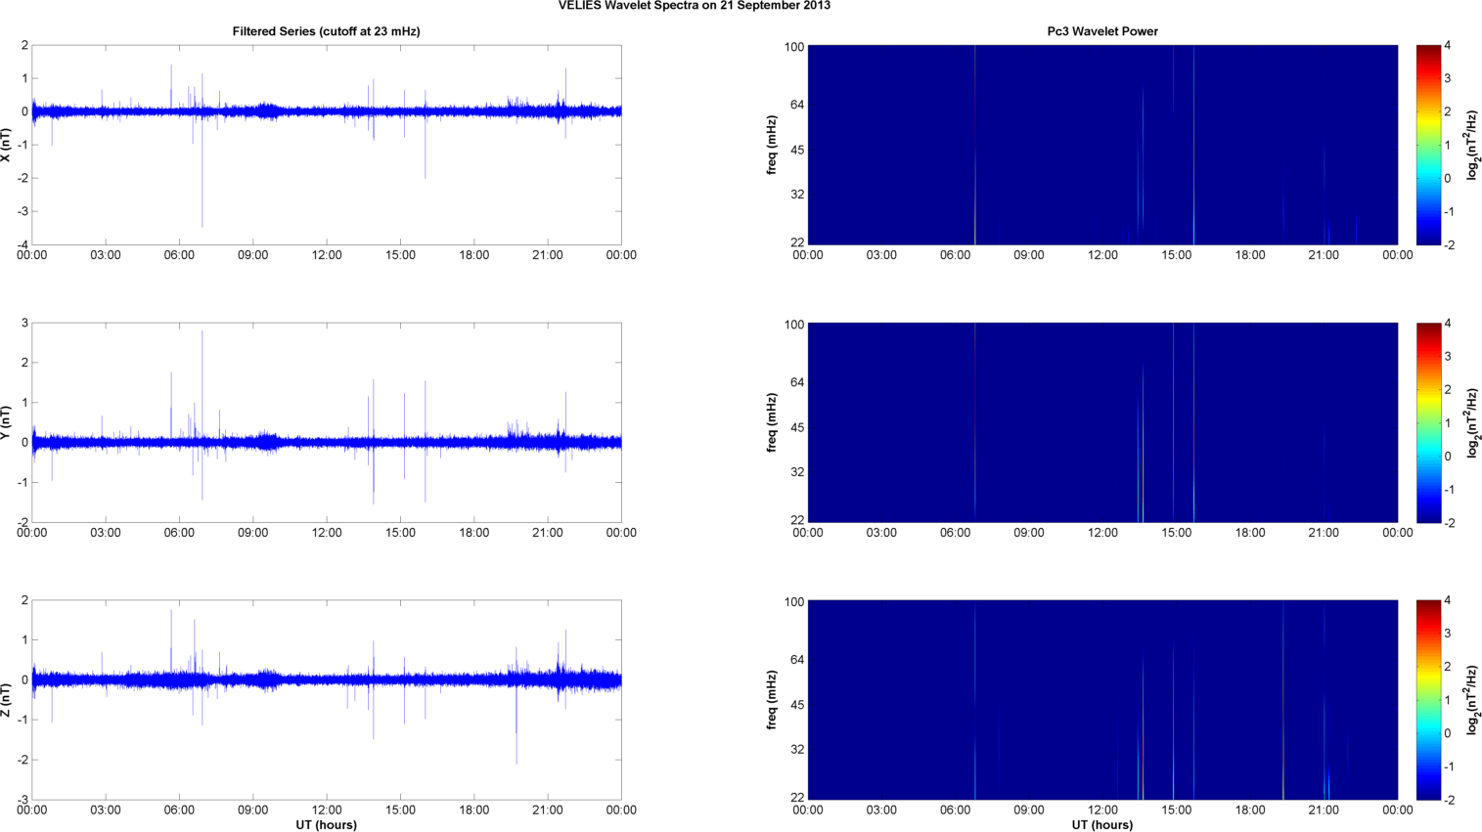Click the '12:00' tick under the X time series plot
The image size is (1482, 832).
point(327,255)
